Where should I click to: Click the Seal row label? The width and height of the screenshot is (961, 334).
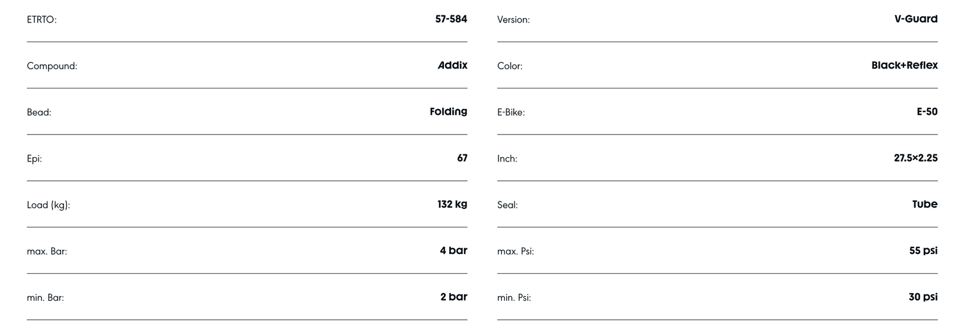point(507,205)
